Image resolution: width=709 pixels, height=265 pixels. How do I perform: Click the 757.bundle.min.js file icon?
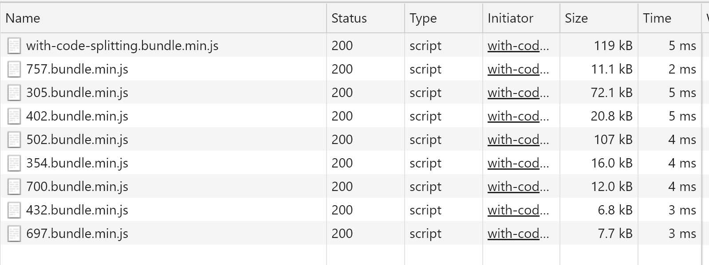tap(14, 69)
